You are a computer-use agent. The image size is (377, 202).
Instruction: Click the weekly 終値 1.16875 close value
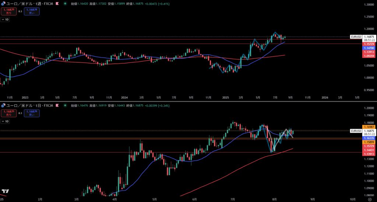click(138, 4)
